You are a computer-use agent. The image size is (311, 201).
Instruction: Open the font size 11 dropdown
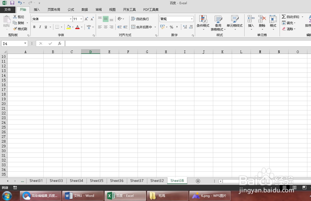81,19
